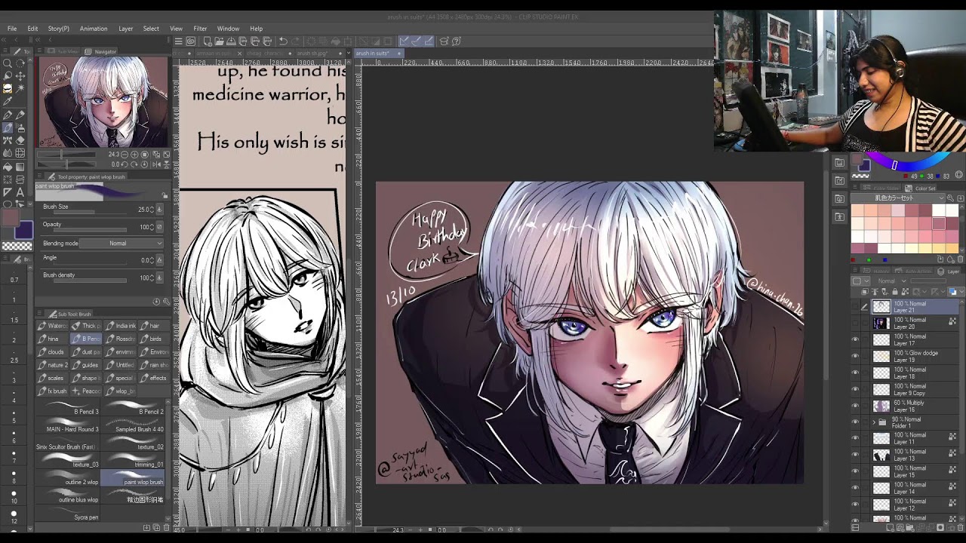Select the Zoom magnifier tool
Viewport: 966px width, 543px height.
pos(8,64)
